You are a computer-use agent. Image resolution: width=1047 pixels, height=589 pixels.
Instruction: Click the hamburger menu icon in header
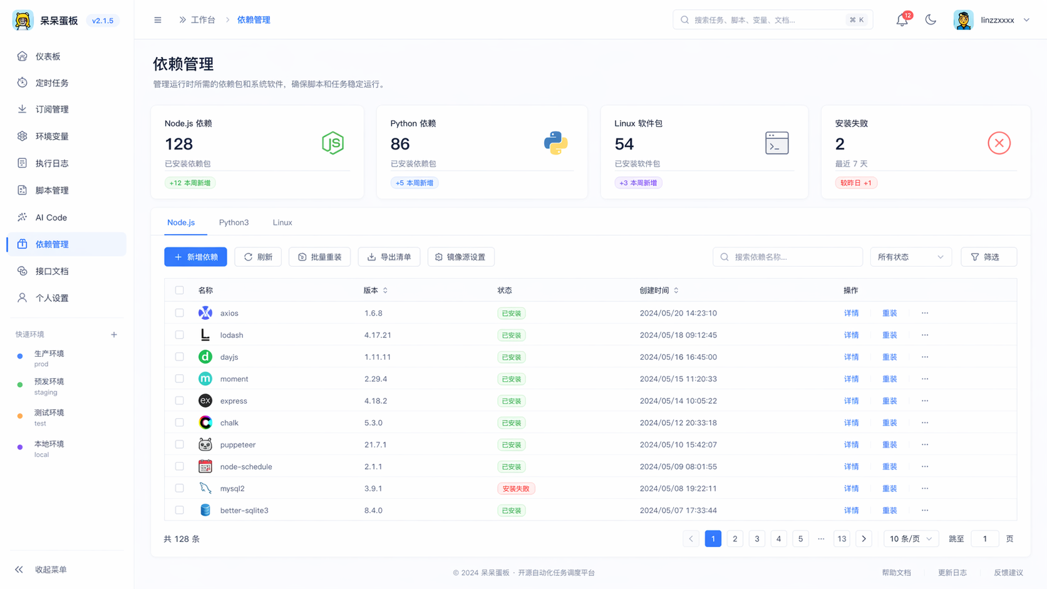click(x=158, y=20)
